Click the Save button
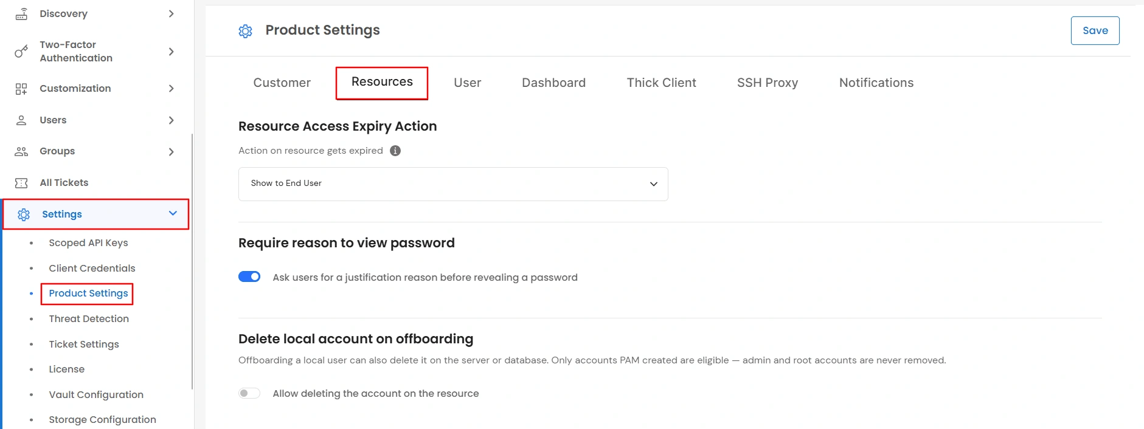1144x429 pixels. pos(1095,30)
